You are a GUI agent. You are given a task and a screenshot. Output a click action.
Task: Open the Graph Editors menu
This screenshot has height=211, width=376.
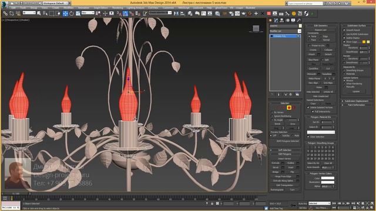[100, 8]
